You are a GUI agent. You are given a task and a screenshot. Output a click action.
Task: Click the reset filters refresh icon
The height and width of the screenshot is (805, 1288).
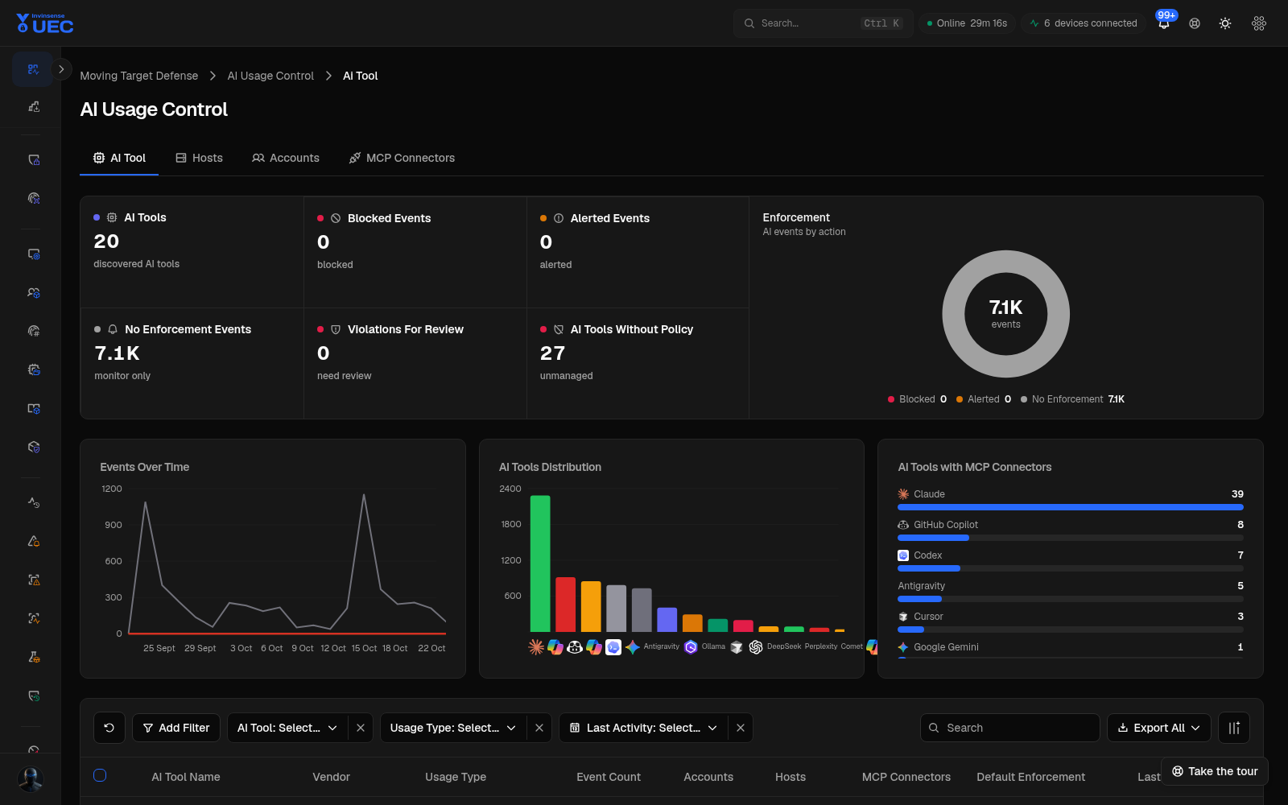click(109, 728)
